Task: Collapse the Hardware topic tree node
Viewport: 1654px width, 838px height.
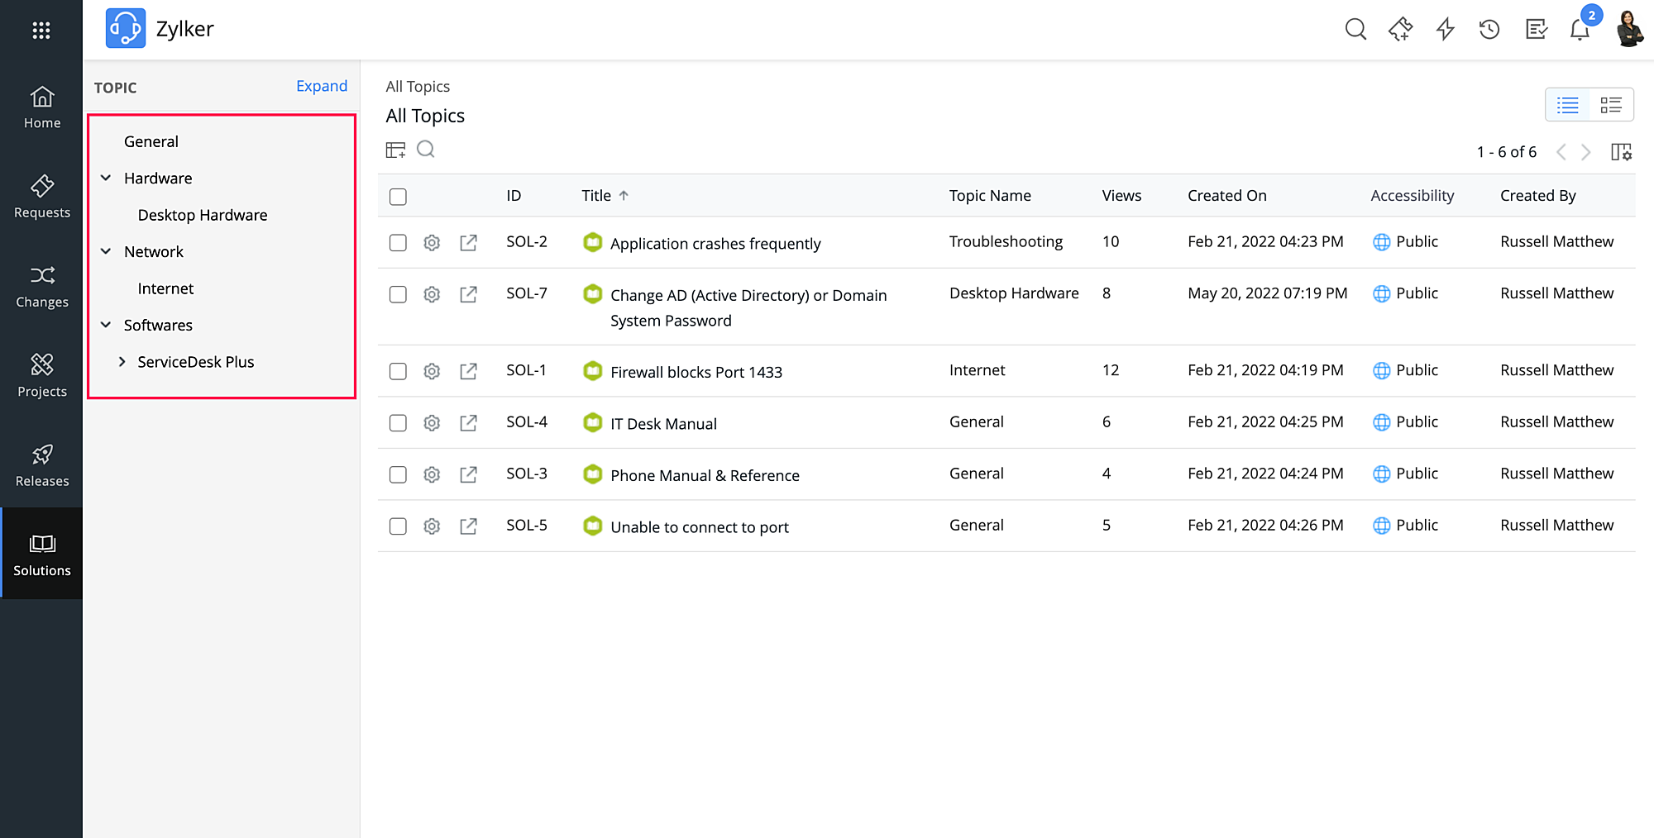Action: (x=106, y=178)
